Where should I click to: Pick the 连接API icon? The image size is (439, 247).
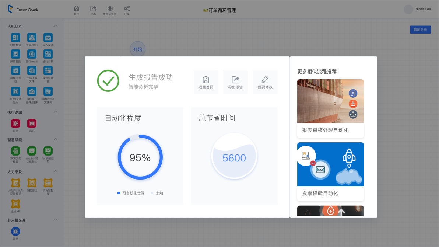tap(15, 204)
